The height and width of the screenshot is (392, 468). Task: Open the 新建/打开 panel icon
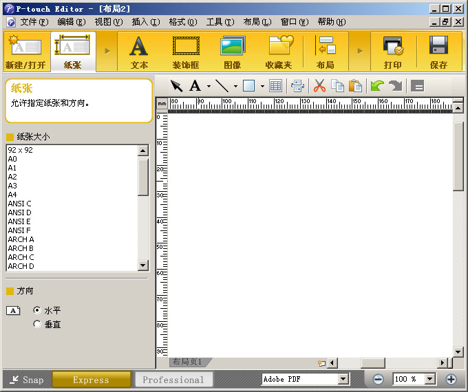tap(26, 52)
